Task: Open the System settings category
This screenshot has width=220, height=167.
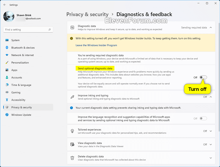Action: coord(16,40)
